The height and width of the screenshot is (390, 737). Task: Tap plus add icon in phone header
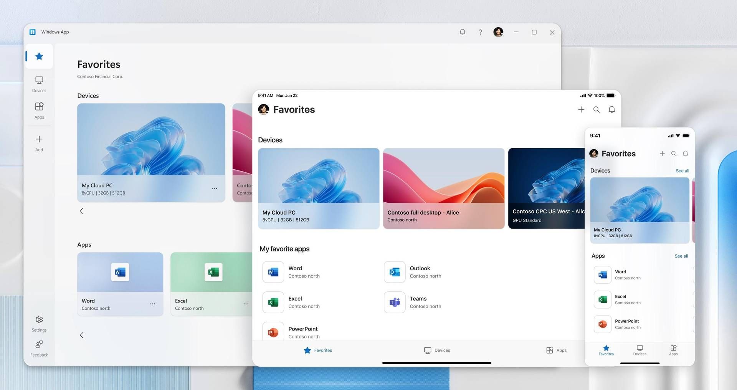pos(662,154)
